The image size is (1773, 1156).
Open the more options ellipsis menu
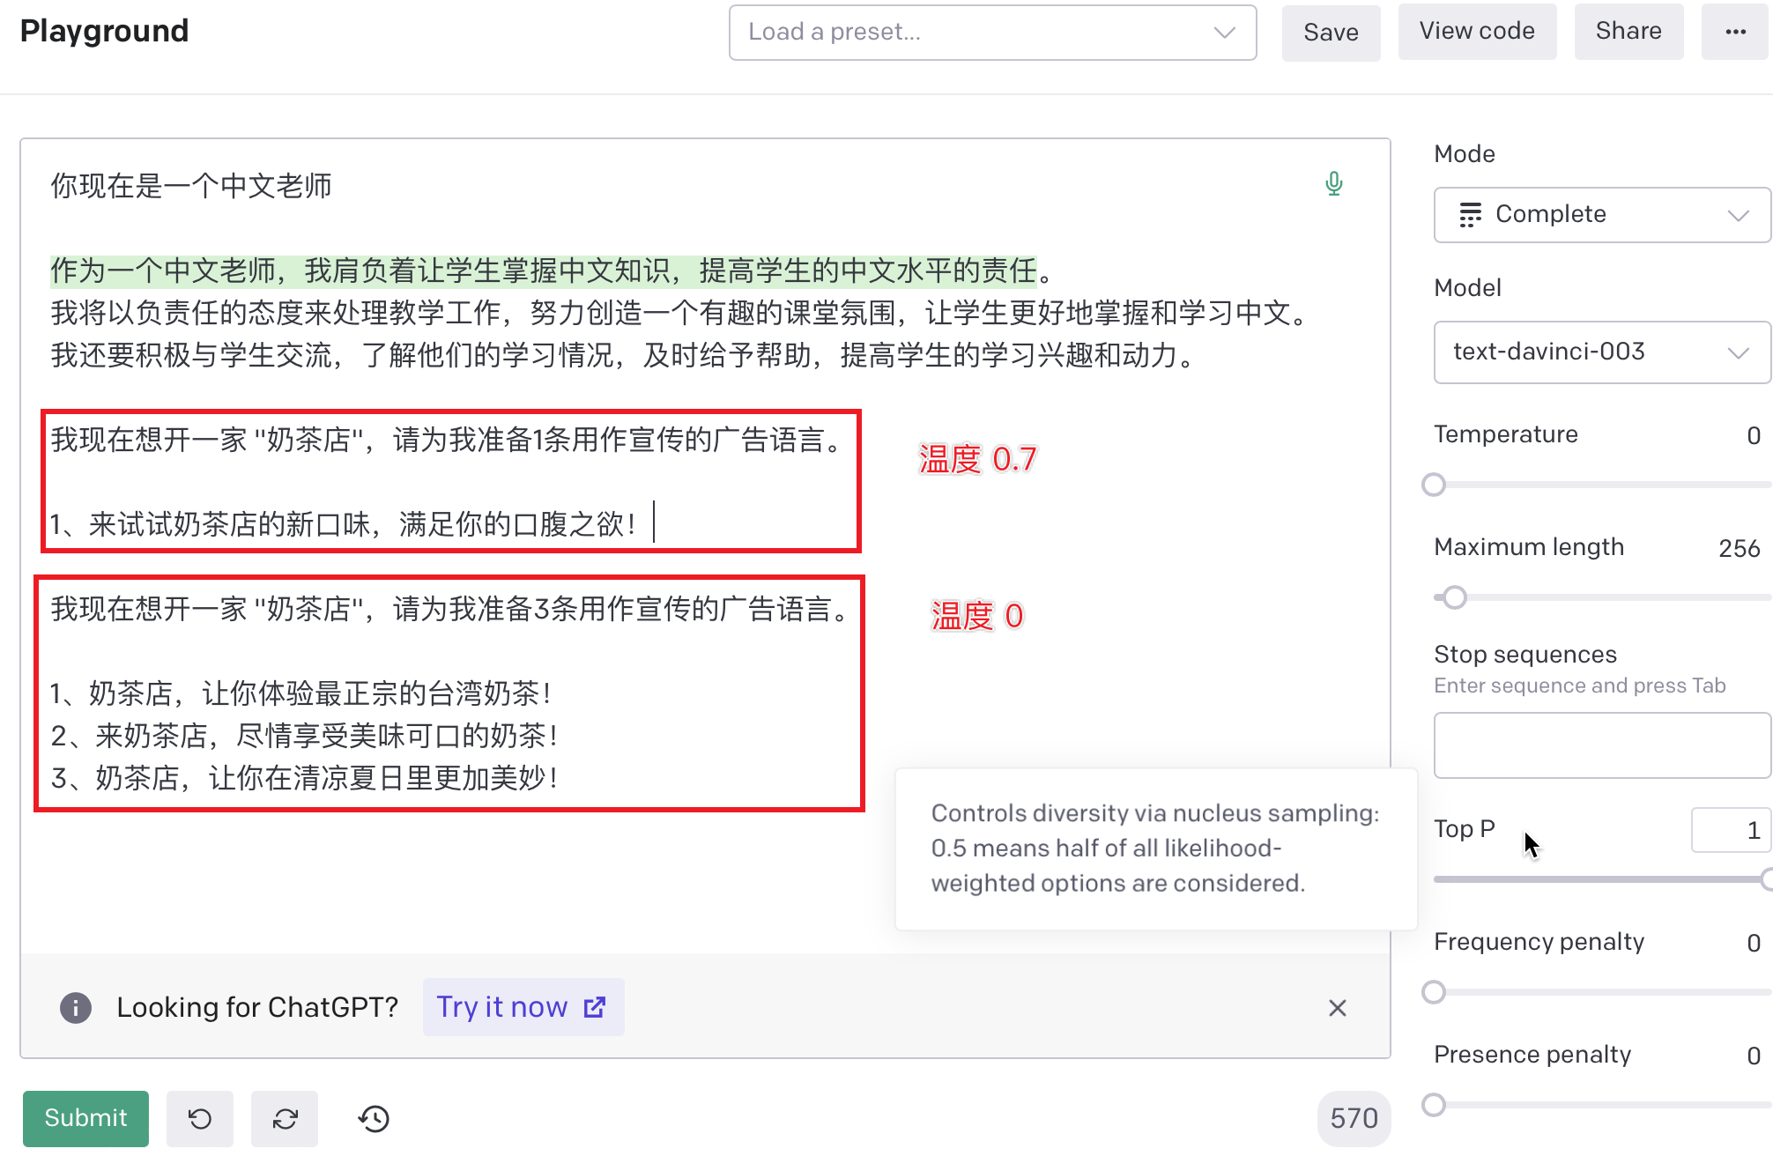[1736, 32]
